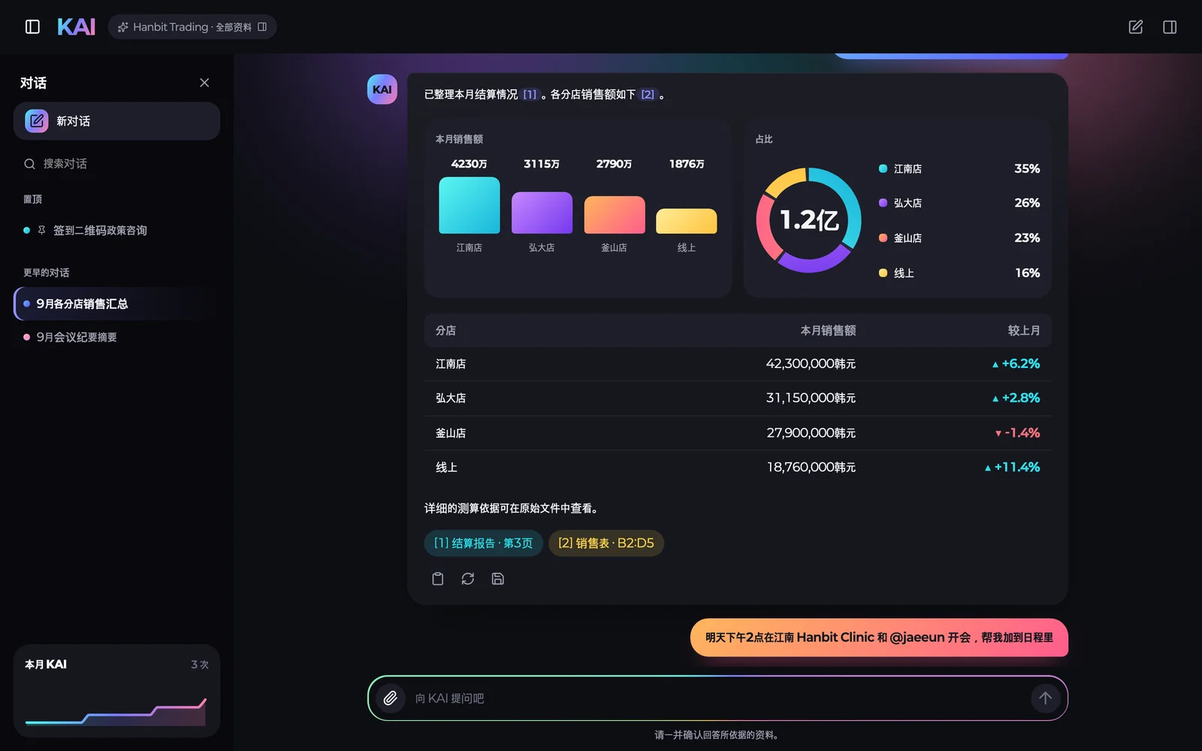
Task: Click the paperclip attach icon
Action: [391, 698]
